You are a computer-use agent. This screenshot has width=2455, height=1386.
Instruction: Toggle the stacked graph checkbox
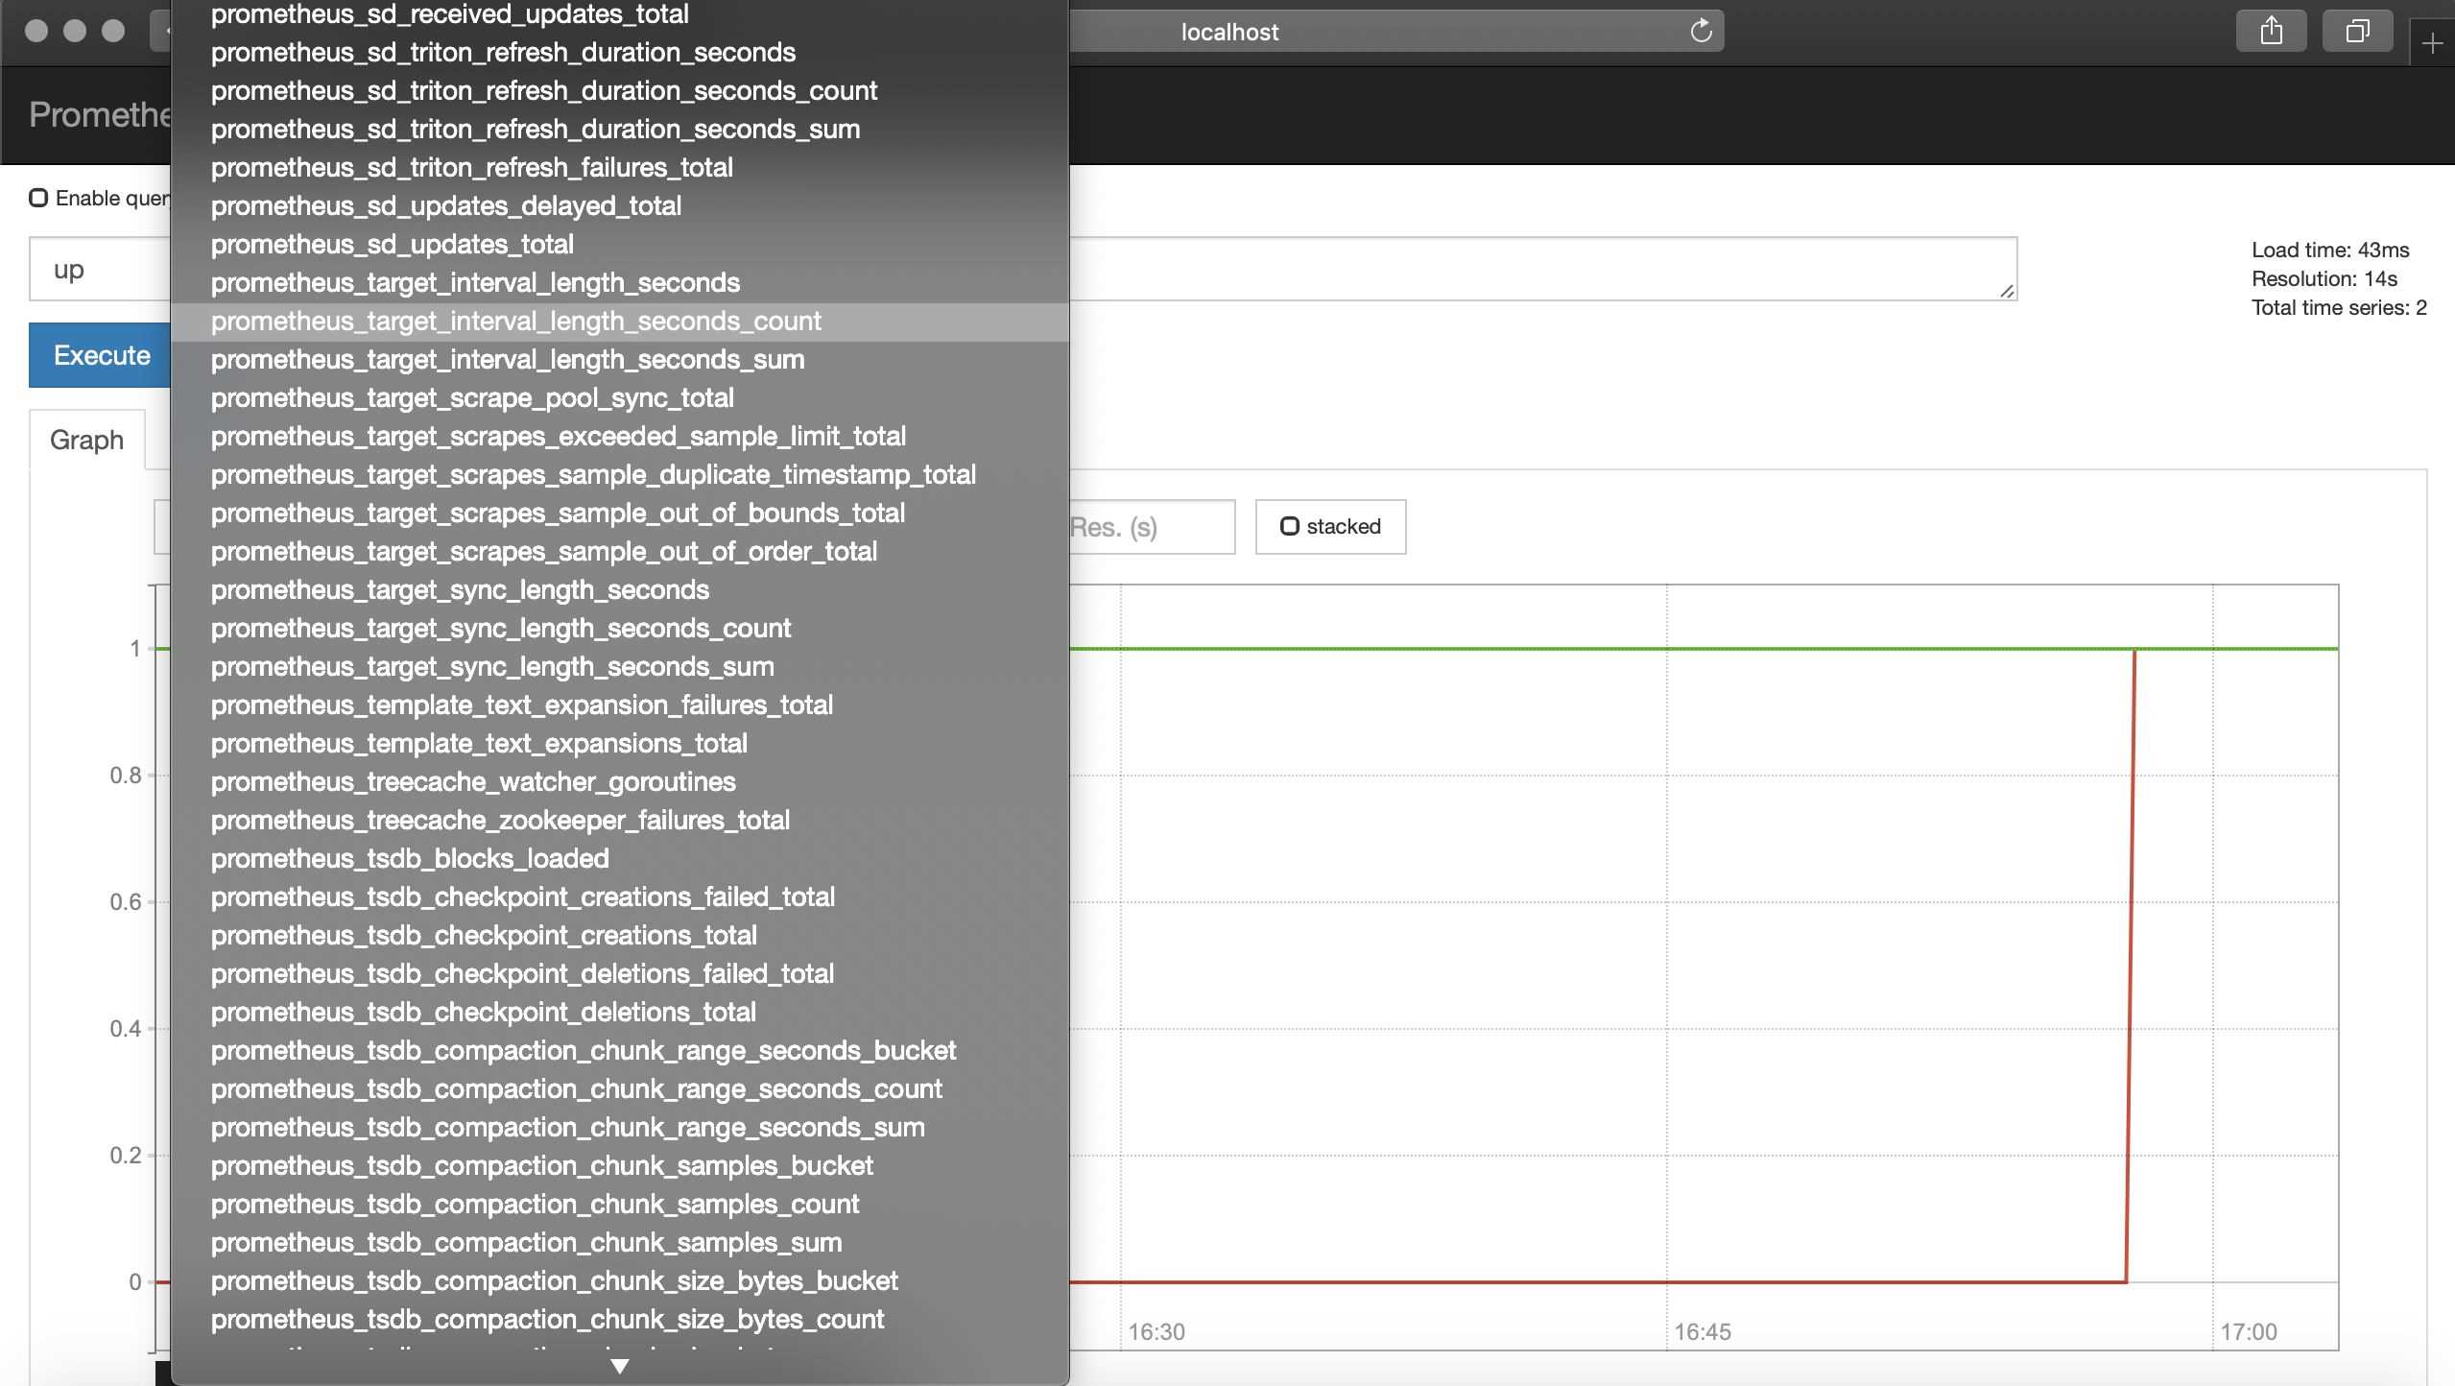coord(1291,526)
